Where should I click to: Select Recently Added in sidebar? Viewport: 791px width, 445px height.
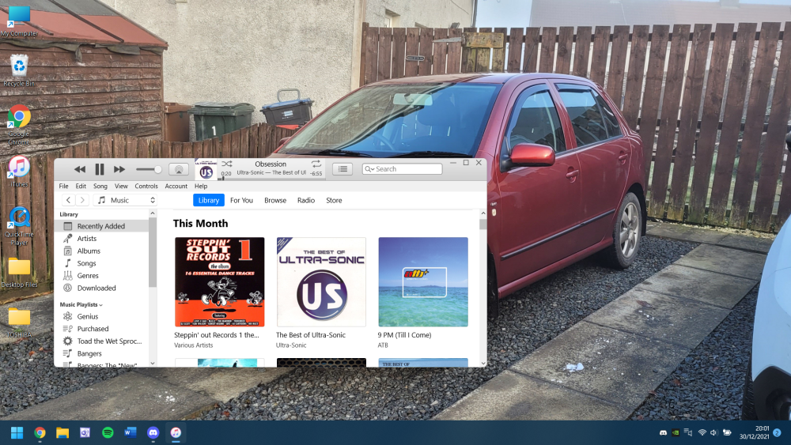point(101,226)
